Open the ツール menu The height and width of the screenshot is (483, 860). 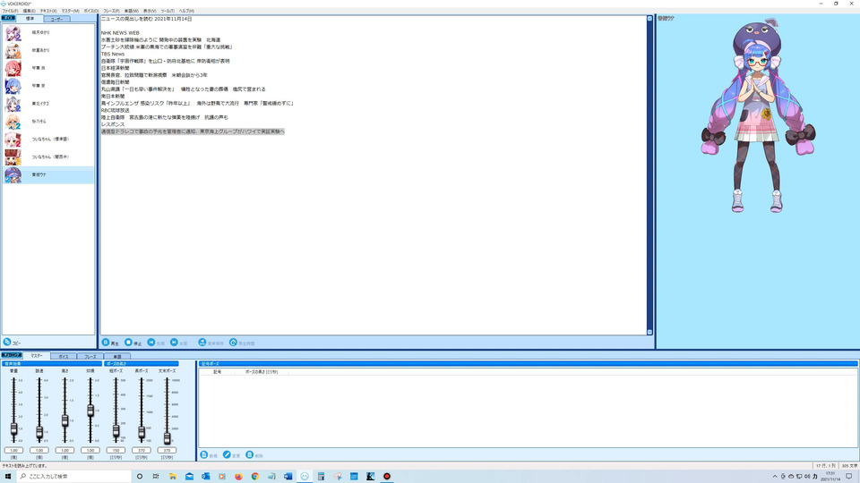168,11
